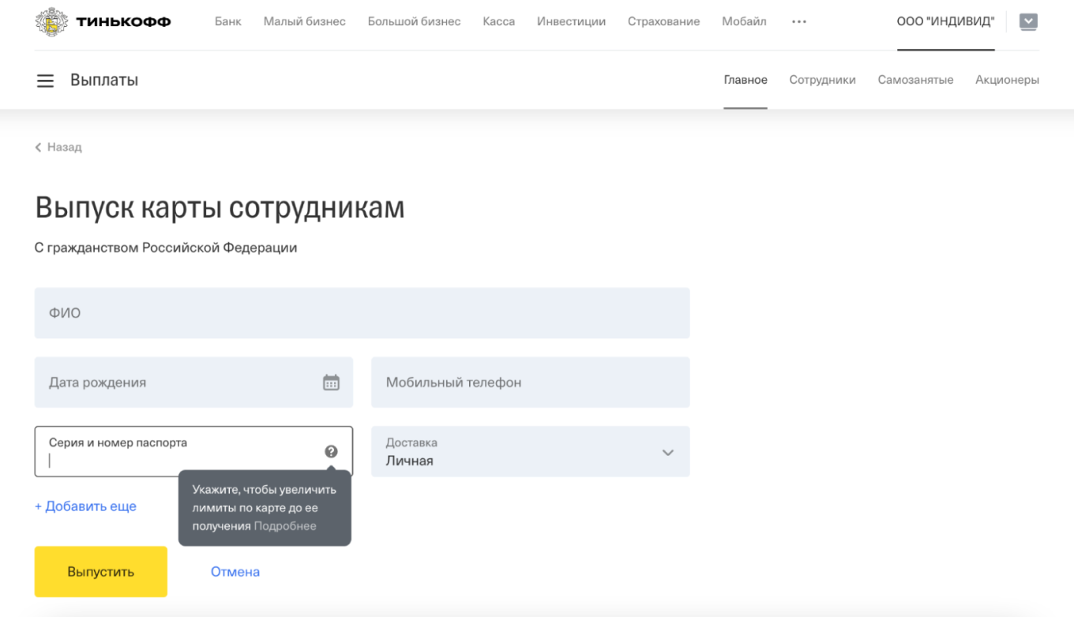
Task: Click the ФИО input field
Action: click(362, 313)
